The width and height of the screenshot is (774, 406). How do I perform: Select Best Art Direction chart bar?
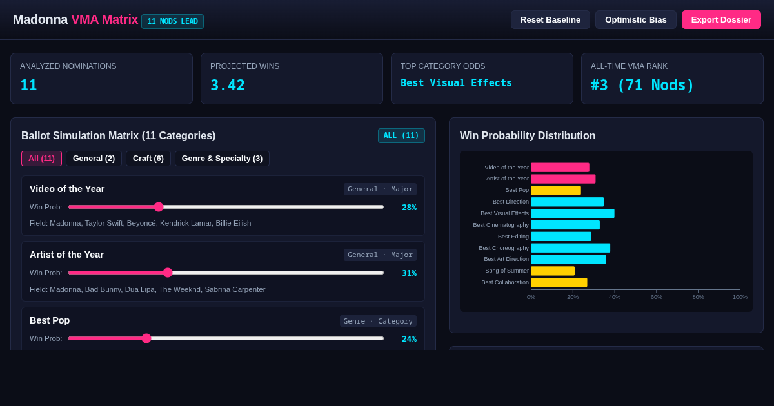click(x=568, y=259)
